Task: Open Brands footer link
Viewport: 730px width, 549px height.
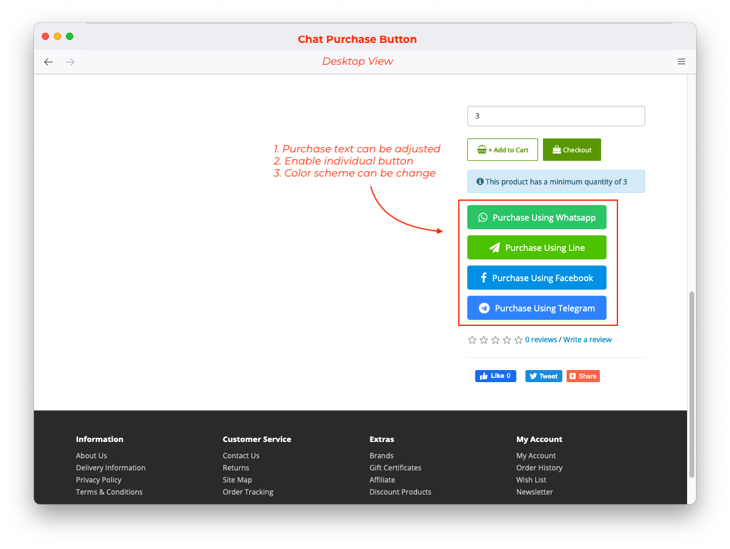Action: click(382, 456)
